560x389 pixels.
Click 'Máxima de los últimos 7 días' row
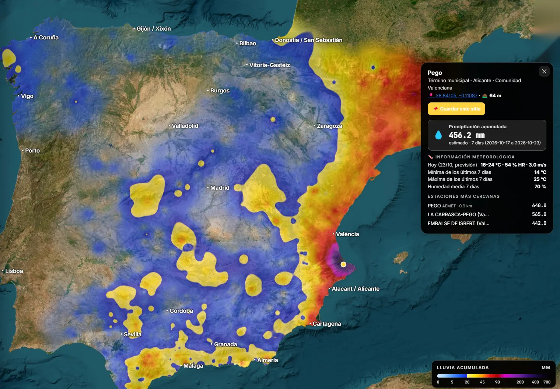pos(487,179)
